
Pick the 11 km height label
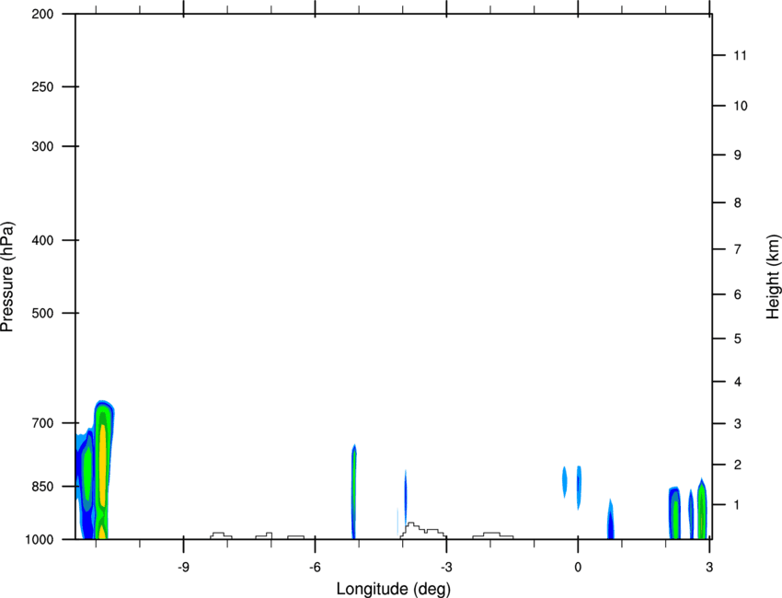(x=740, y=55)
